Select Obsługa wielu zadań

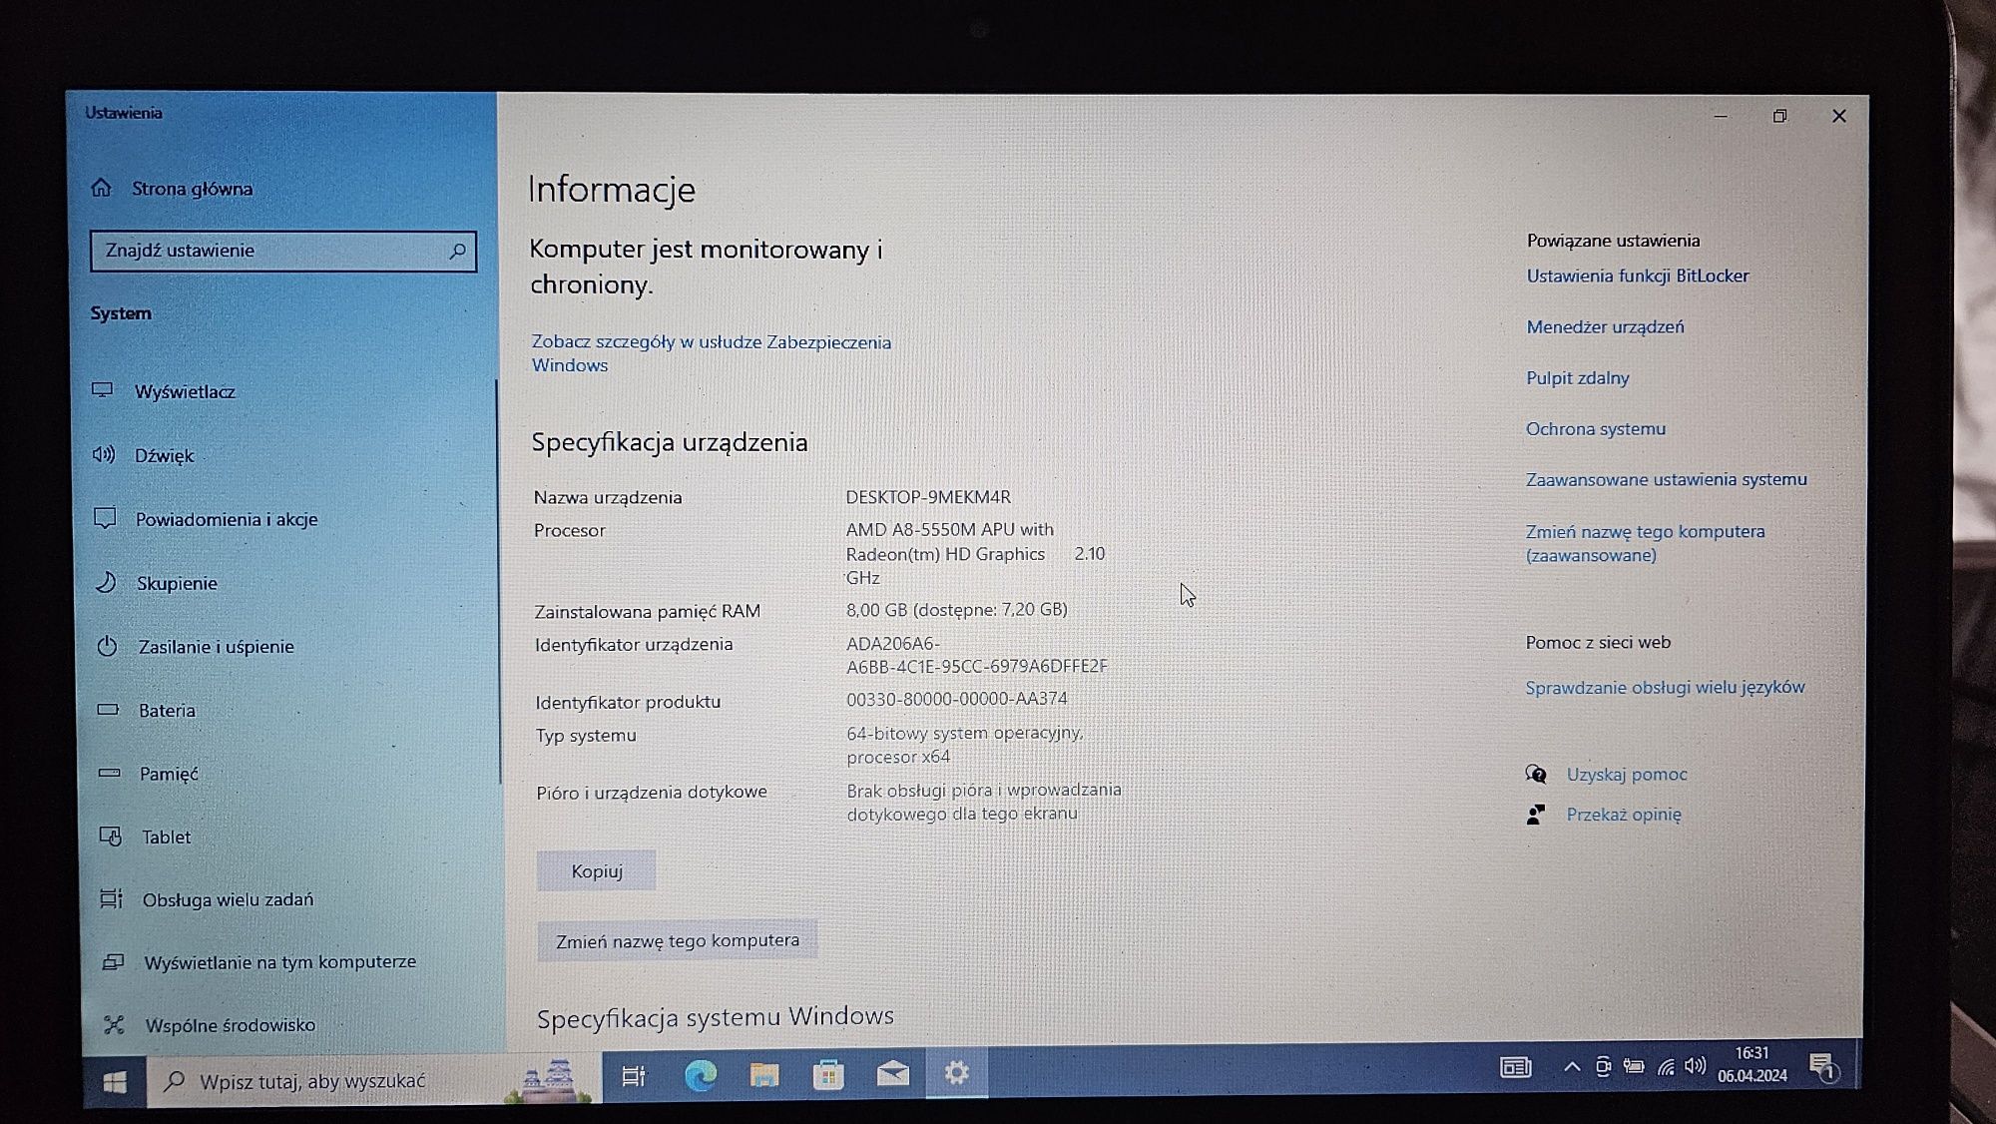[x=208, y=899]
